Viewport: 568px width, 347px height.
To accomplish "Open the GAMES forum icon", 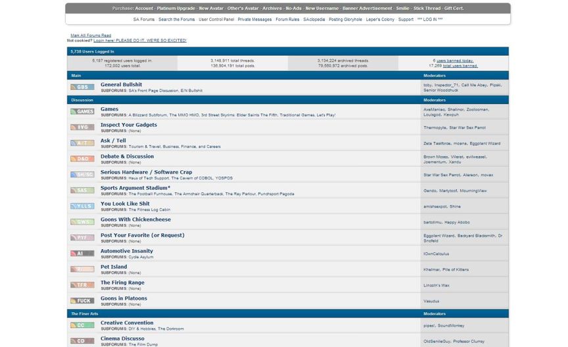I will [82, 112].
